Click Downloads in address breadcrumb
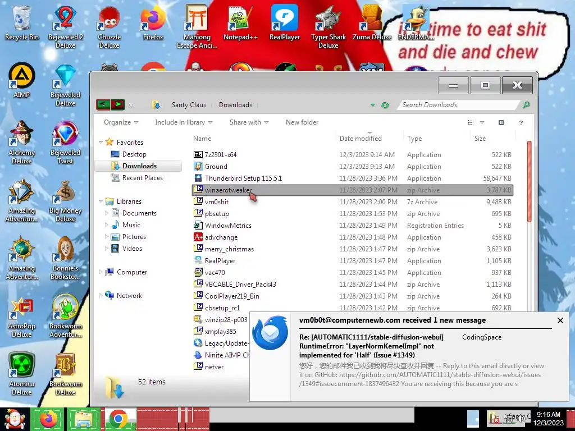The image size is (575, 431). pos(235,105)
